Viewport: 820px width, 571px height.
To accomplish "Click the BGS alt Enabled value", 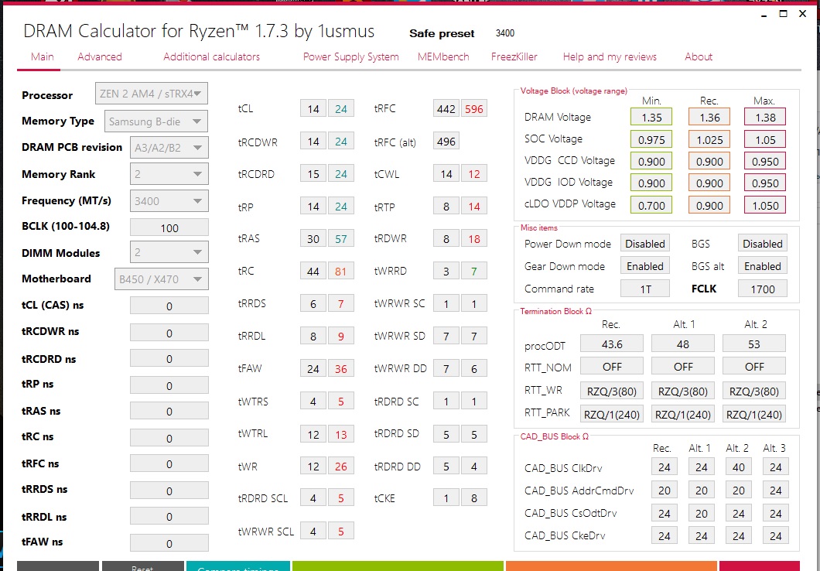I will click(763, 266).
